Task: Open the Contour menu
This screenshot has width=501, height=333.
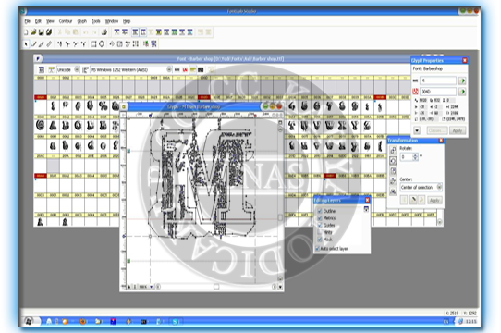Action: point(66,21)
